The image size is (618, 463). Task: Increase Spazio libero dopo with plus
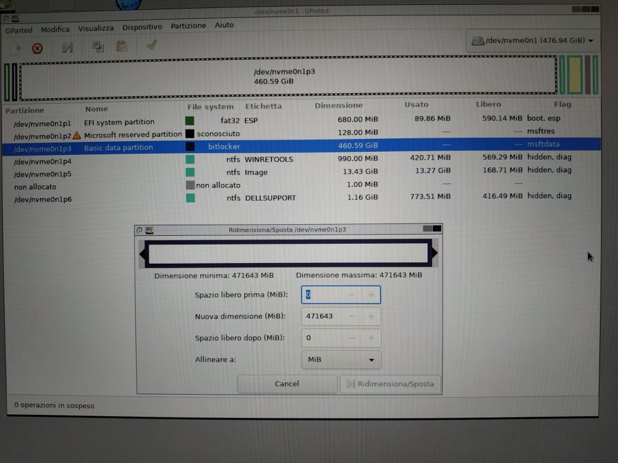point(371,338)
